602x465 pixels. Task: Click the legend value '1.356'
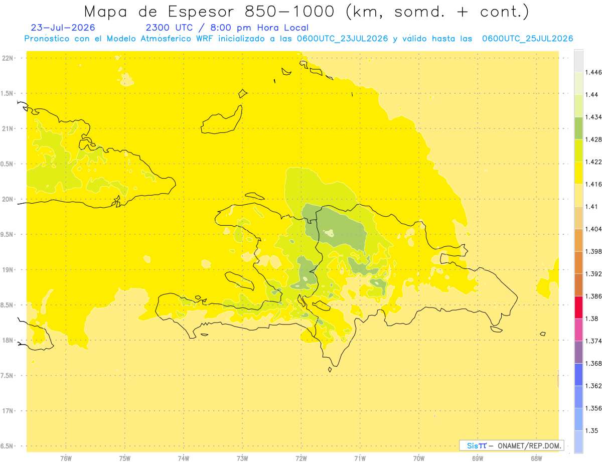[593, 408]
